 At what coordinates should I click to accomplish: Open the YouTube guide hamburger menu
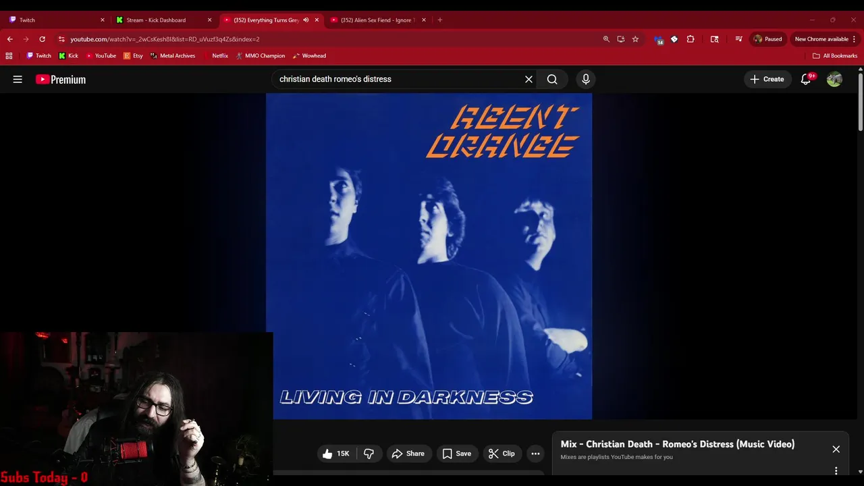coord(18,79)
